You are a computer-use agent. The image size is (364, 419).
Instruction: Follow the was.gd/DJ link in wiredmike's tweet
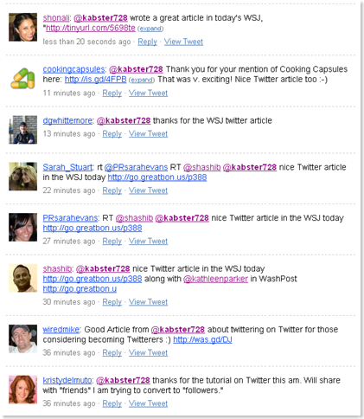[202, 339]
